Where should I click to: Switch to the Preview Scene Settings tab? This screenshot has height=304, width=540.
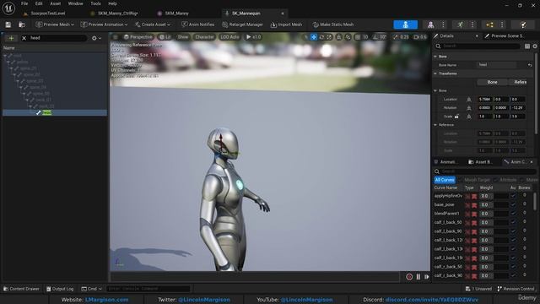pos(507,35)
